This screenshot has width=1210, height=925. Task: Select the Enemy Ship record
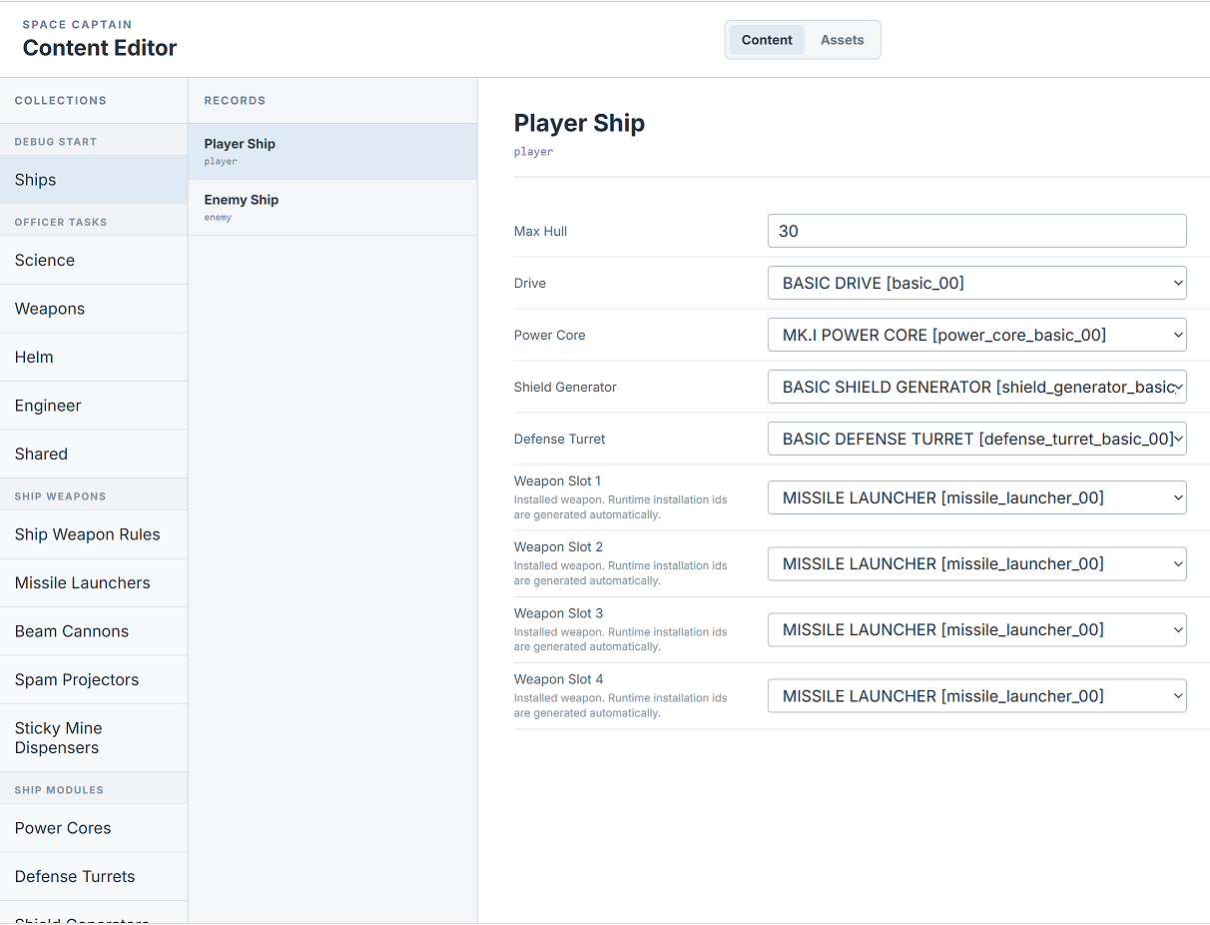tap(332, 208)
